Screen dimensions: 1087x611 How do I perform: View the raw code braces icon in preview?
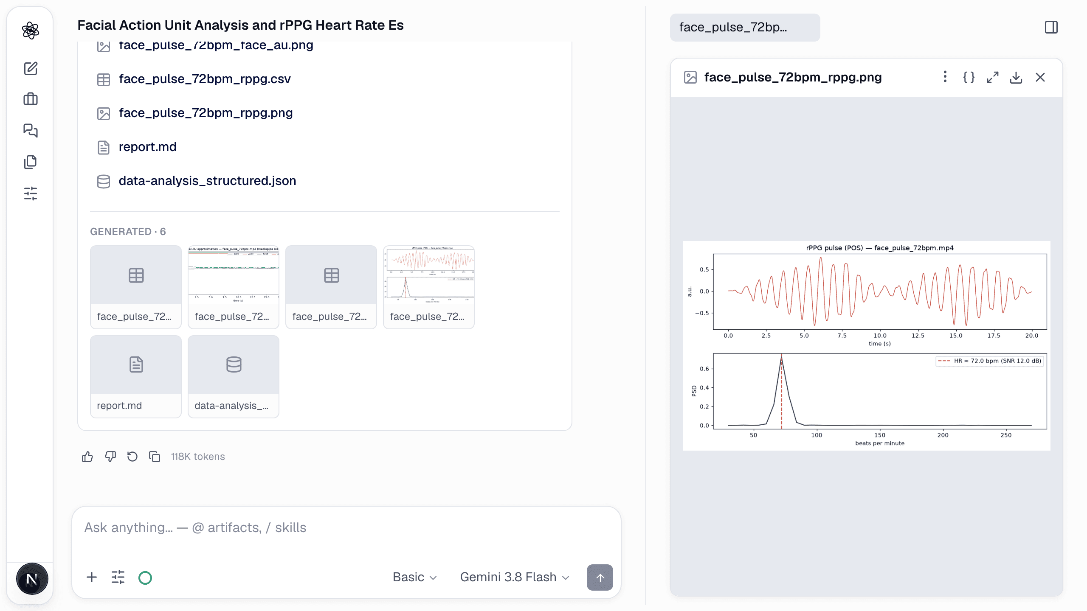point(969,77)
